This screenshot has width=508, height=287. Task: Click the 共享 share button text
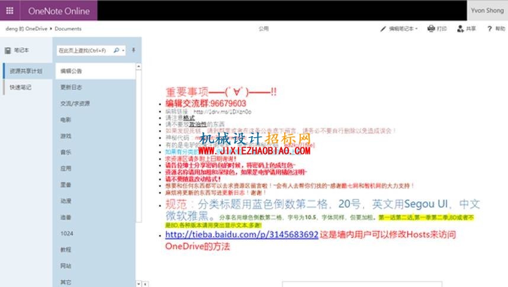471,29
